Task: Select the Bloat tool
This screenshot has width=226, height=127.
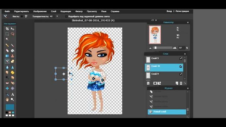Action: click(x=7, y=88)
